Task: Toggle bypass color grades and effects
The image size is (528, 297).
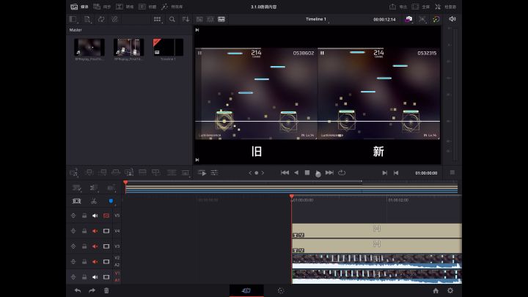Action: (x=436, y=19)
